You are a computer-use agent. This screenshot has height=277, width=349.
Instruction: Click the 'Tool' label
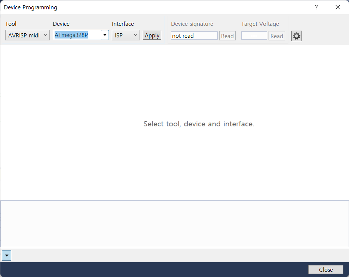[11, 24]
